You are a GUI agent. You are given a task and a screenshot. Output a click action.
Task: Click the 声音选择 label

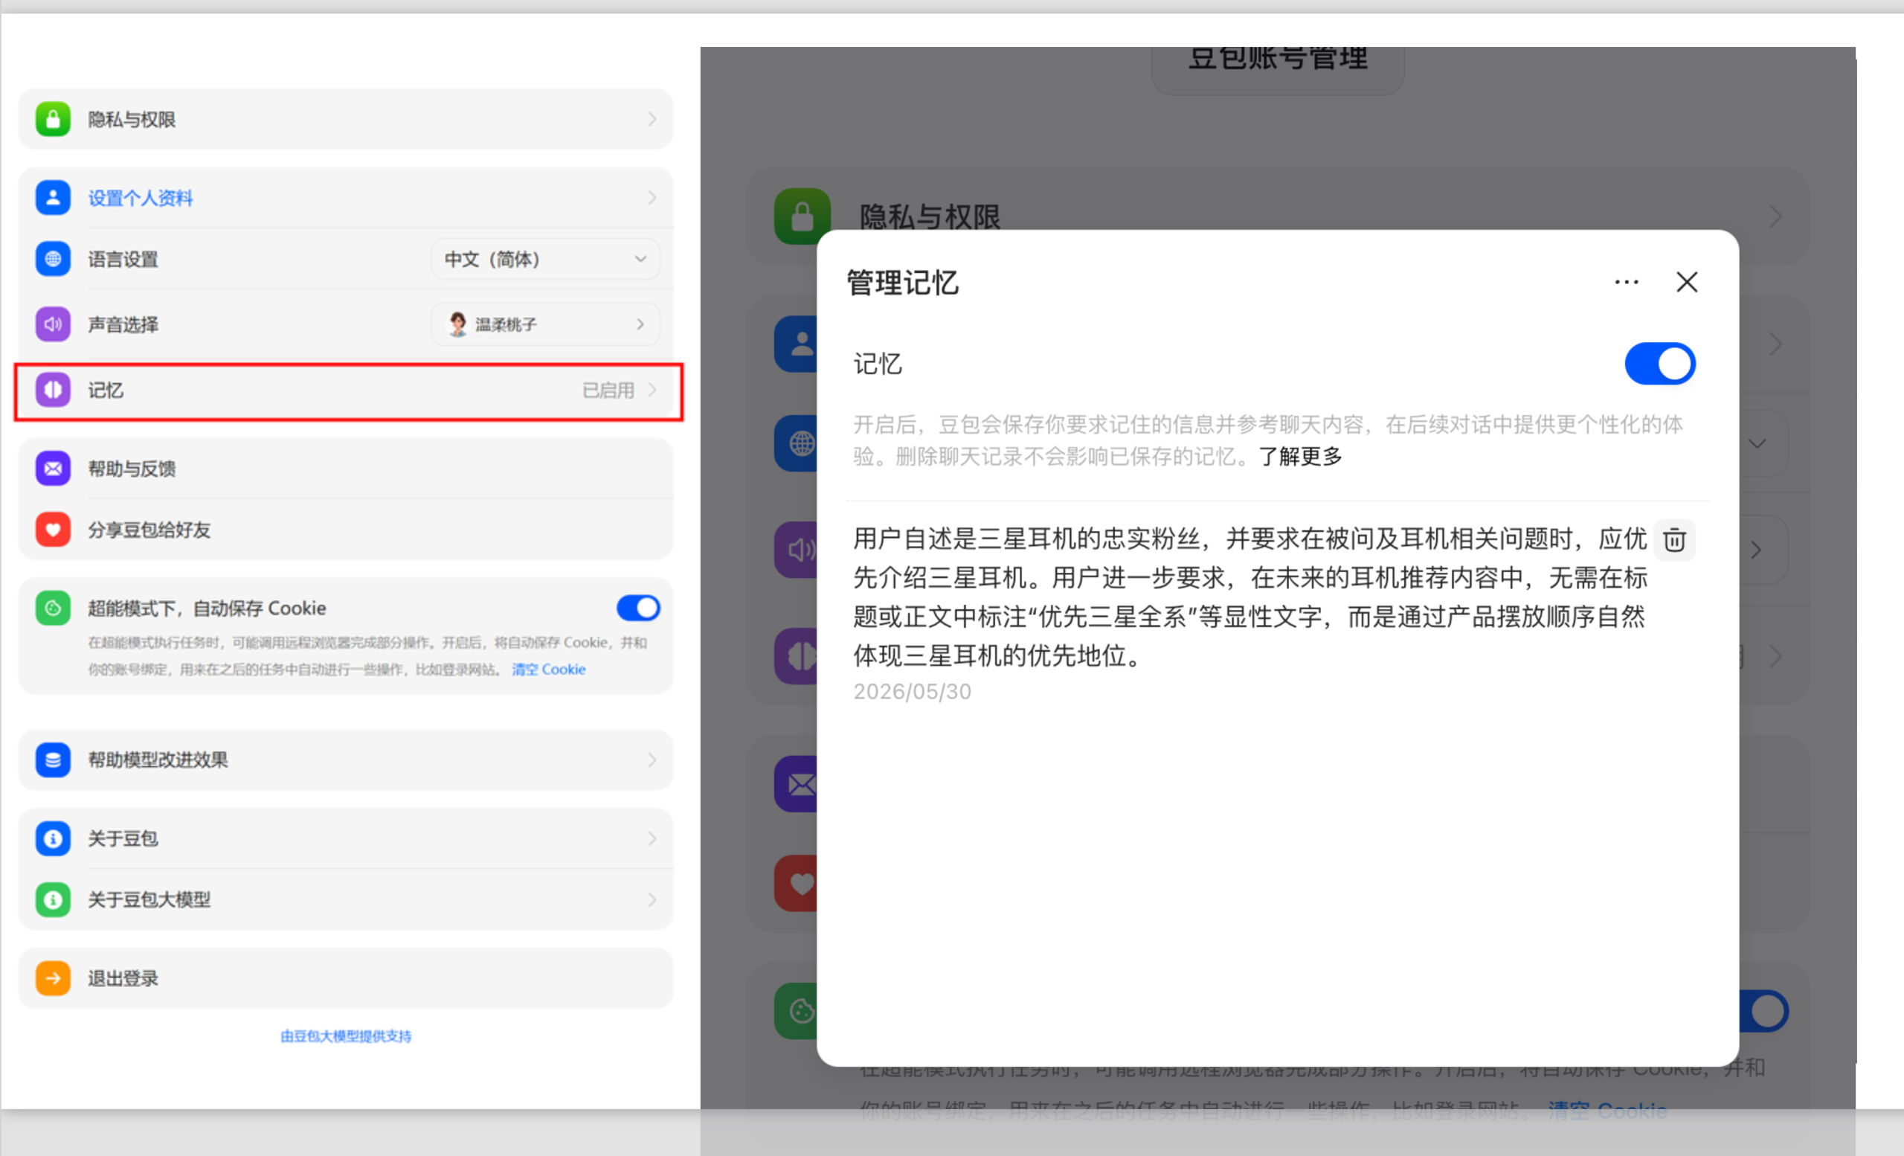pos(123,324)
